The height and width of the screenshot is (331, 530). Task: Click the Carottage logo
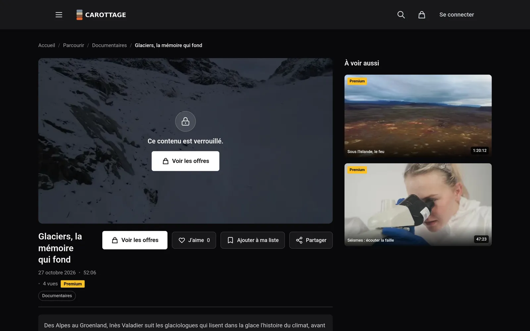101,15
